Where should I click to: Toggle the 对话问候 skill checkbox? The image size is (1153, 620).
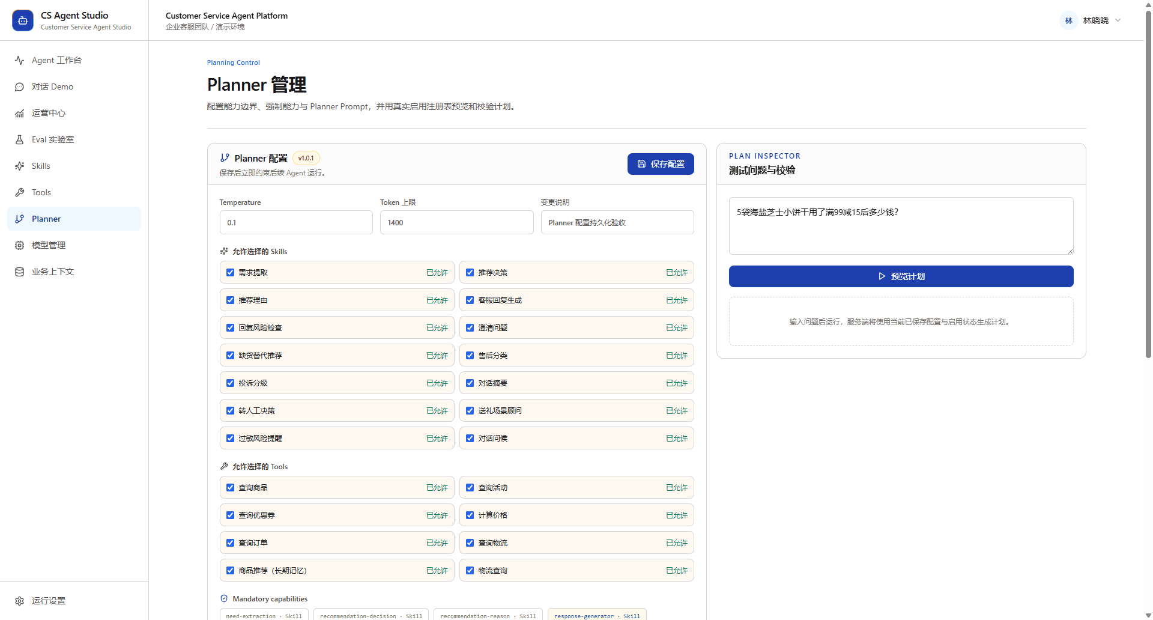point(470,438)
